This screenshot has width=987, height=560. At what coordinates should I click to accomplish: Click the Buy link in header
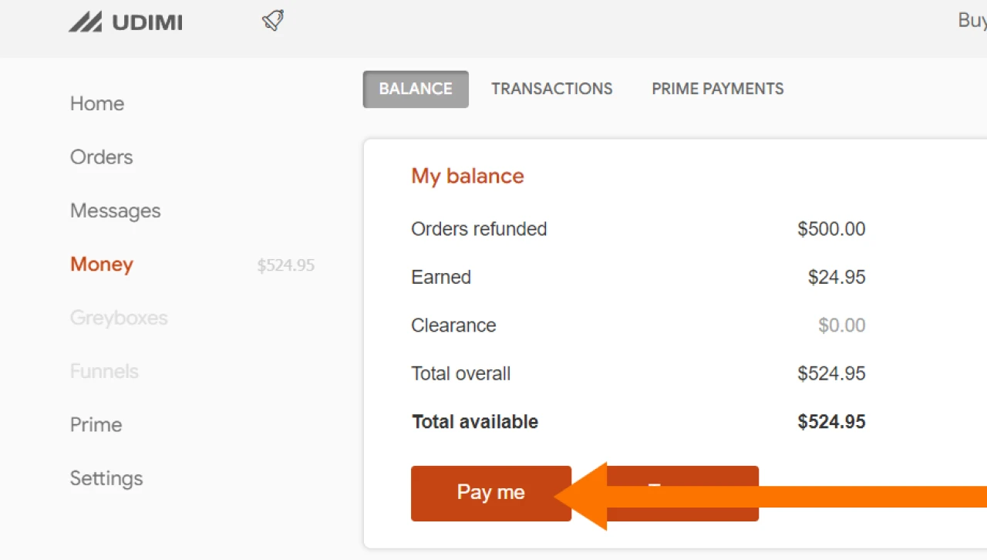(x=972, y=21)
